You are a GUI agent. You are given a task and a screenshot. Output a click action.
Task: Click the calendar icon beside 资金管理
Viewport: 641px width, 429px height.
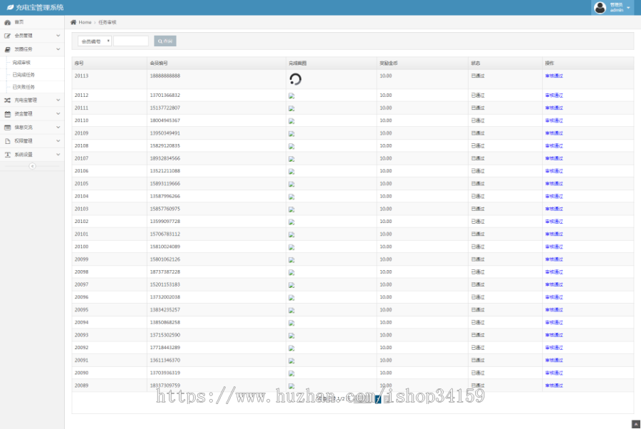(7, 114)
